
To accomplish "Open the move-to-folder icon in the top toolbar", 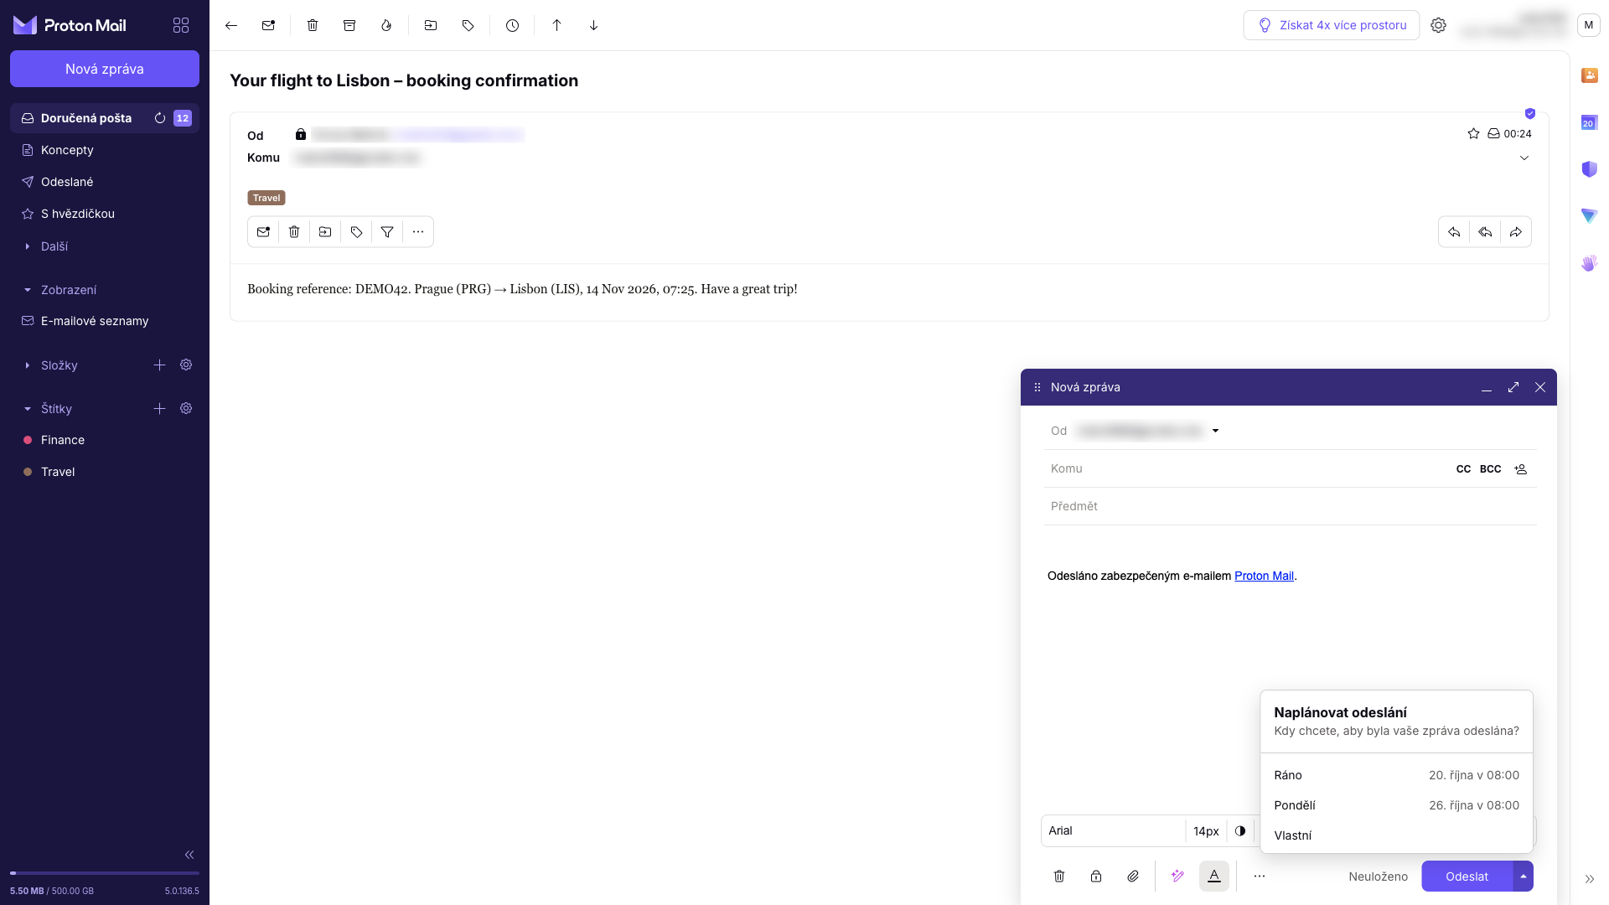I will tap(431, 25).
